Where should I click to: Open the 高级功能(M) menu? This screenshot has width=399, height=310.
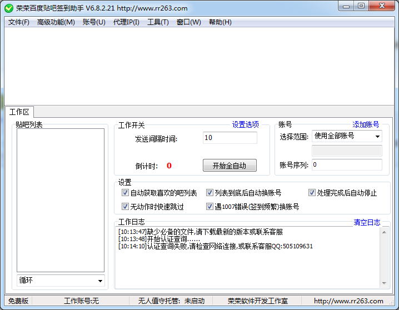point(56,22)
